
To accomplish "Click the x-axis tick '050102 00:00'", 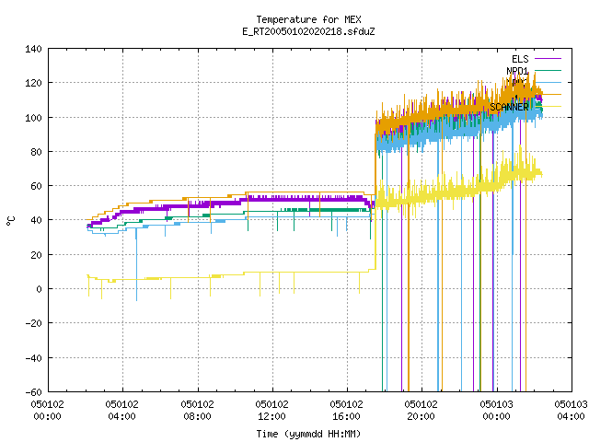I will click(x=47, y=411).
